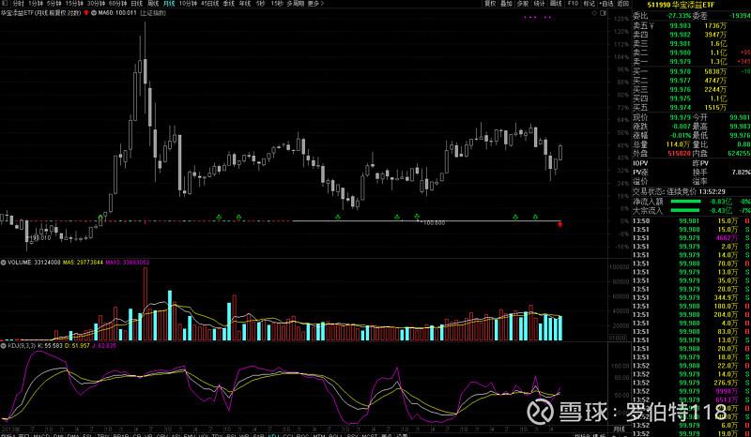Click the panel icon left of 分时

click(5, 4)
